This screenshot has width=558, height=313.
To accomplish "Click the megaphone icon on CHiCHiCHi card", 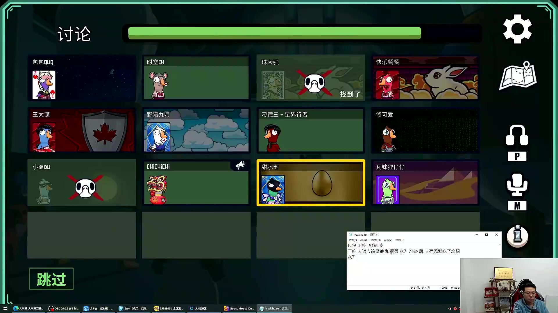I will (x=240, y=165).
